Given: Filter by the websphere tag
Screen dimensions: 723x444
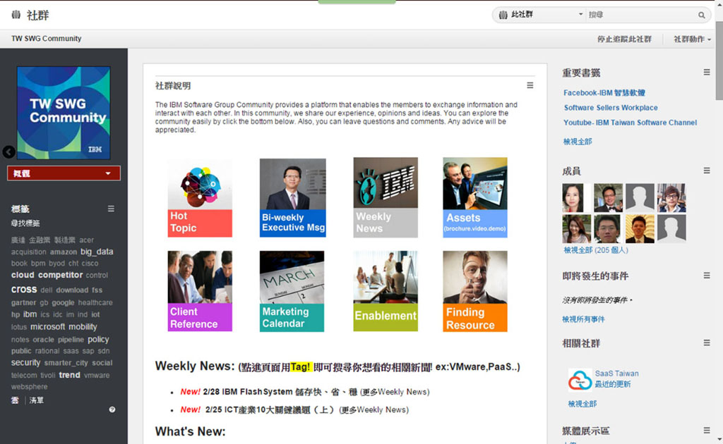Looking at the screenshot, I should coord(29,387).
